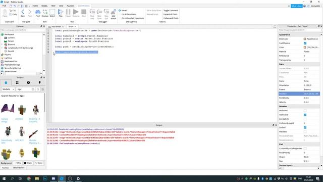Expand the Brianna item in Explorer

coord(2,44)
